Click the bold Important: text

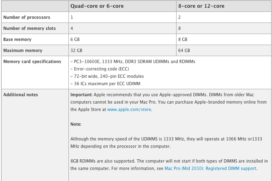[x=82, y=95]
